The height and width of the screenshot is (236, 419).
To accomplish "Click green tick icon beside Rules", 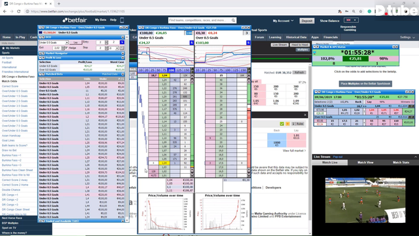I will click(282, 124).
